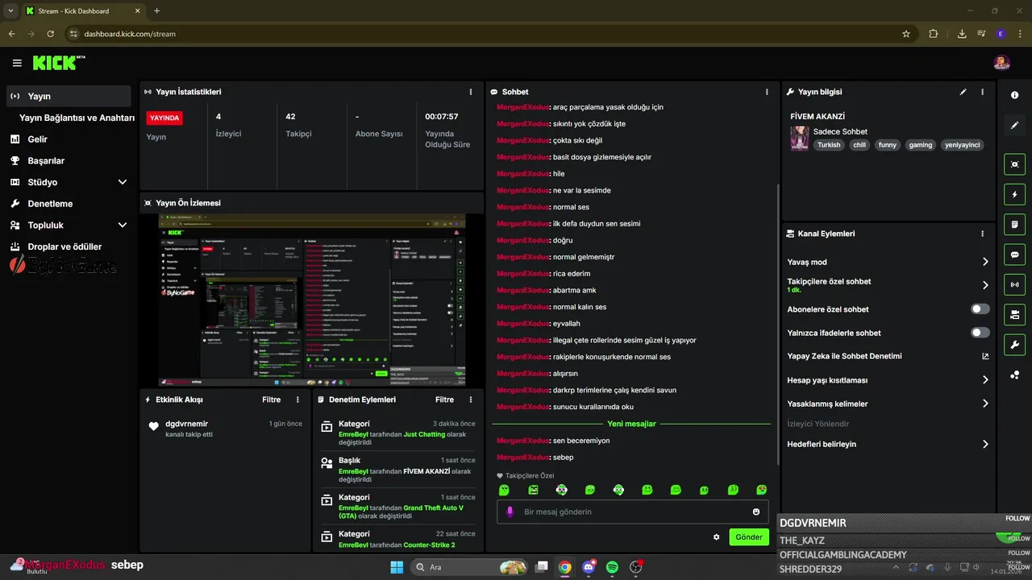
Task: Open browser extensions puzzle icon
Action: 934,34
